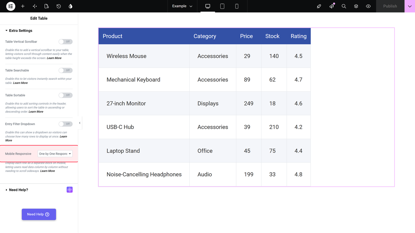Toggle the Table Searchable switch

tap(65, 70)
